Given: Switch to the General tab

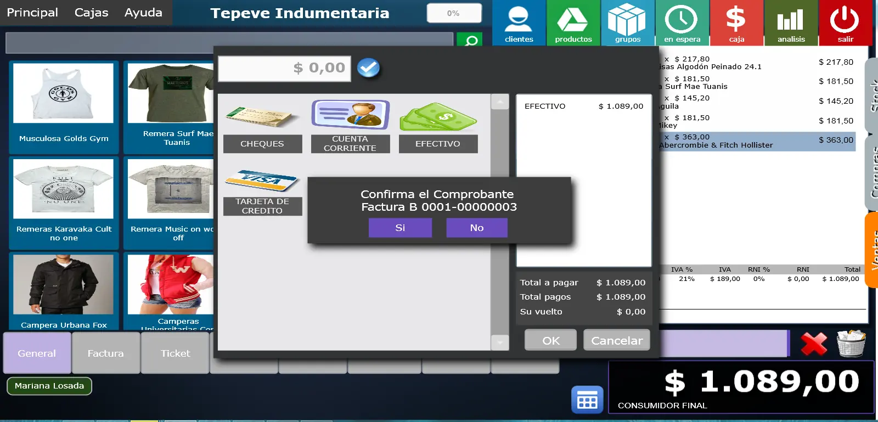Looking at the screenshot, I should click(37, 353).
